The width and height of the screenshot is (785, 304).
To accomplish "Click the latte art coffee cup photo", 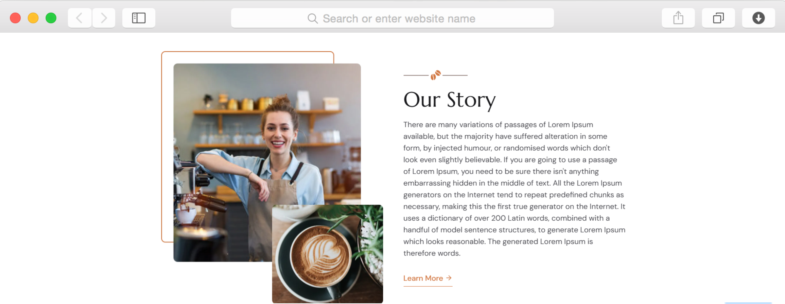I will click(327, 254).
